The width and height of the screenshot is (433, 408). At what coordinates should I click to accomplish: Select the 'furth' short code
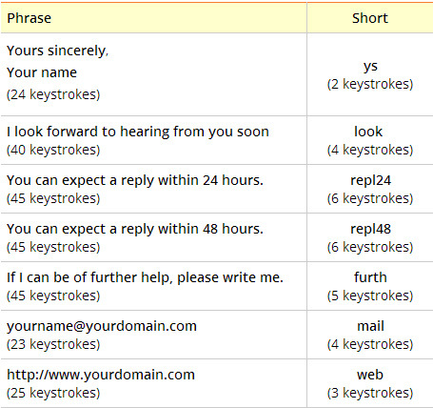[370, 277]
